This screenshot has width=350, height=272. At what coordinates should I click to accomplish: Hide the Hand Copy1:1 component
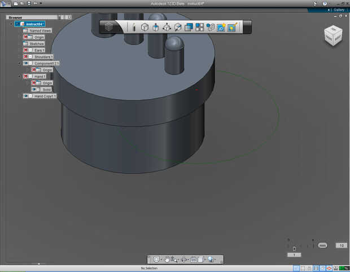[27, 96]
